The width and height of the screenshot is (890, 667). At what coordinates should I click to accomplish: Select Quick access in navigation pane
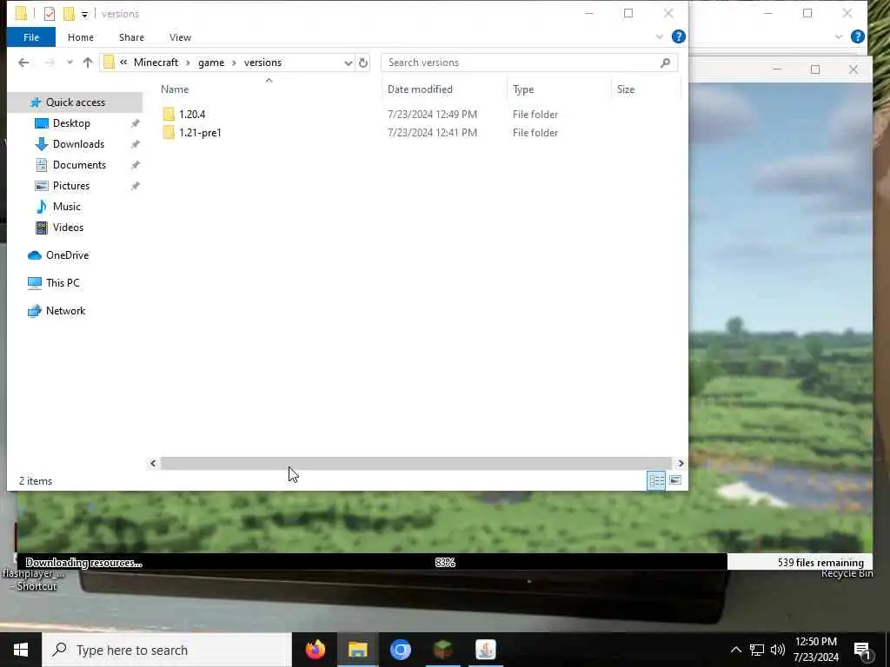click(x=76, y=102)
